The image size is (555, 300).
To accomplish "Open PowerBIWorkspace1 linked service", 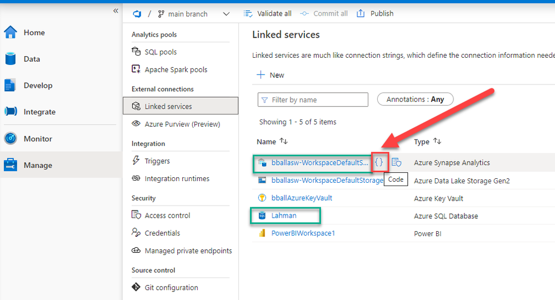I will click(x=303, y=233).
